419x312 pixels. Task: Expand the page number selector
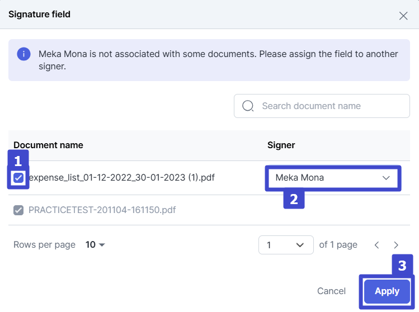(286, 245)
